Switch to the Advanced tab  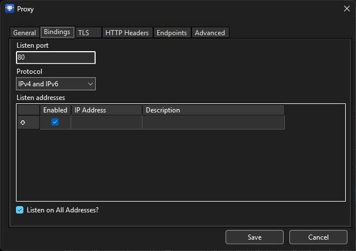210,33
